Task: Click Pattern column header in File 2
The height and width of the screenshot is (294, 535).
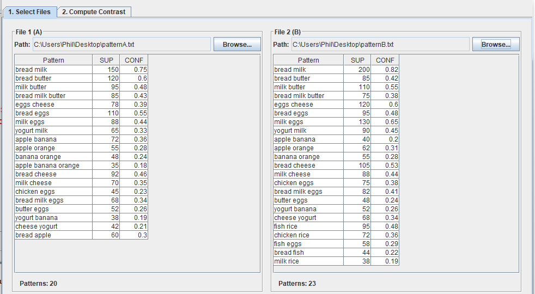Action: click(x=308, y=60)
